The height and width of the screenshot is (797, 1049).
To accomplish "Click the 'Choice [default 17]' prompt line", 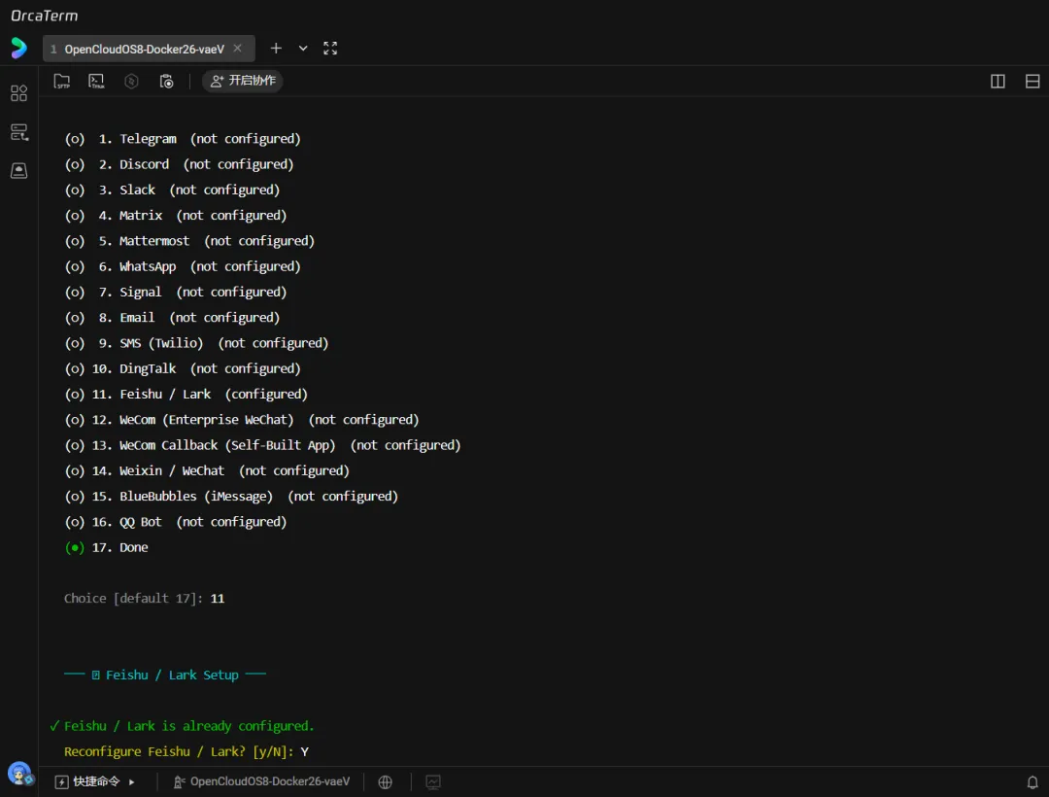I will point(145,599).
